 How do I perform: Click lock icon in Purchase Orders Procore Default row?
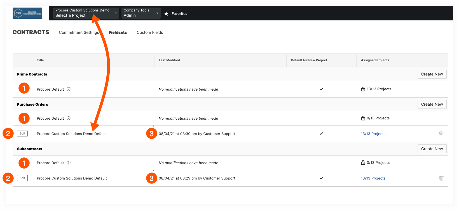(x=363, y=118)
